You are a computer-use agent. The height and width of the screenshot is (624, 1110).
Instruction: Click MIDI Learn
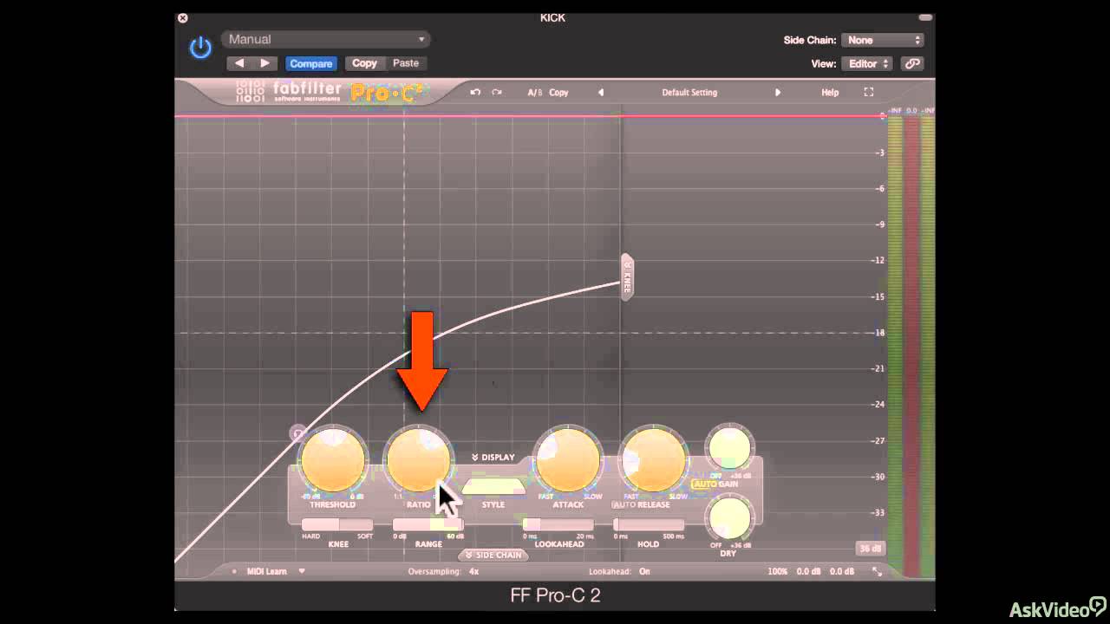tap(267, 571)
